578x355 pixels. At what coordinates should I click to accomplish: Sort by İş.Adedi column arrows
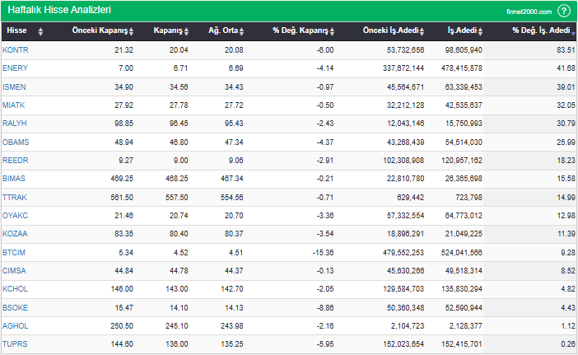(480, 31)
